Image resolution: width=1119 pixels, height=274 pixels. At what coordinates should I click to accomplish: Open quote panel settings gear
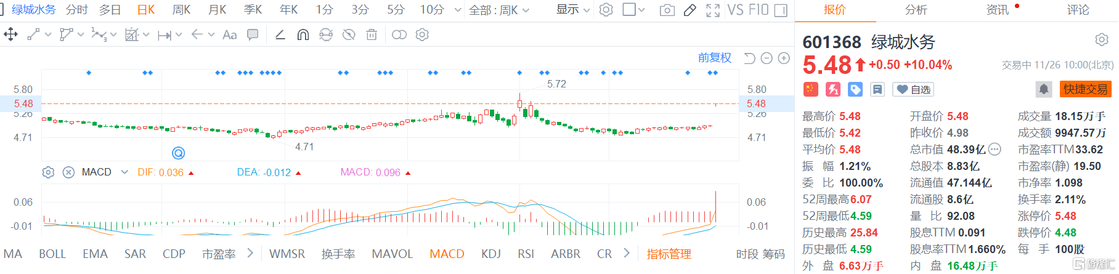click(x=1102, y=40)
